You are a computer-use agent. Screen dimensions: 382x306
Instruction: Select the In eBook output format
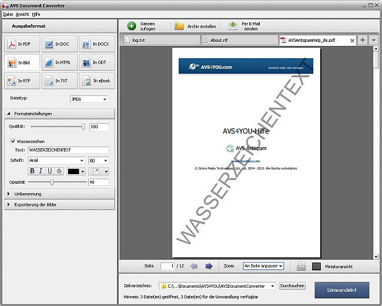(x=97, y=81)
